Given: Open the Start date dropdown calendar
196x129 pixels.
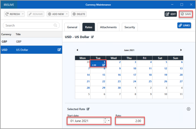Looking at the screenshot, I should (109, 121).
